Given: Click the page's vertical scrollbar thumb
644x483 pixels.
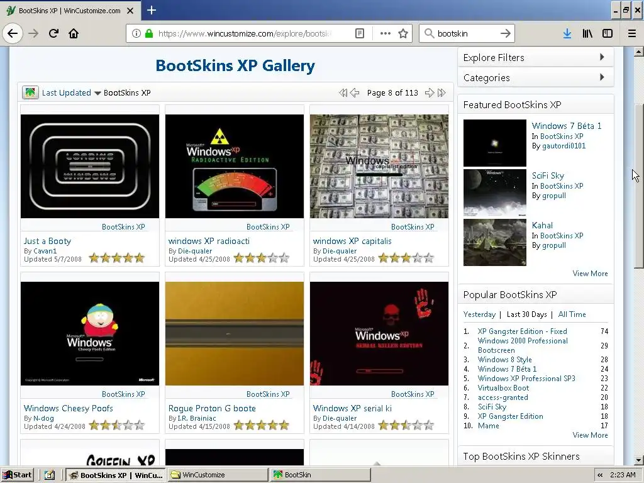Looking at the screenshot, I should click(x=638, y=186).
